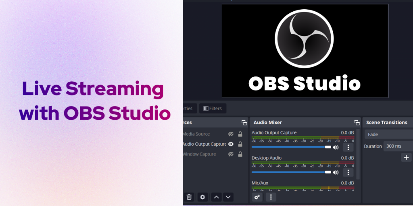Lock the Audio Output Capture source
This screenshot has width=413, height=206.
(240, 144)
